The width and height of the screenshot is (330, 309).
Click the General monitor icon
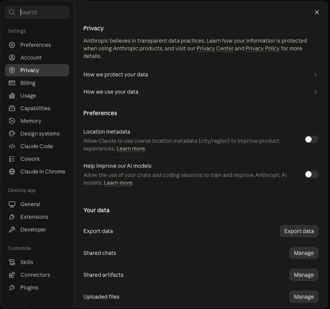pos(12,204)
